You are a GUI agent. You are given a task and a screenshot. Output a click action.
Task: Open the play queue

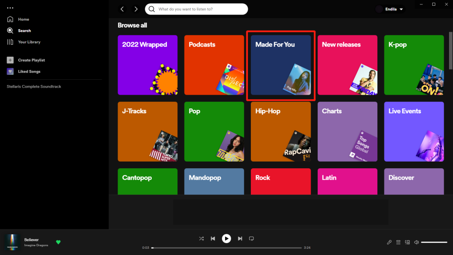399,242
